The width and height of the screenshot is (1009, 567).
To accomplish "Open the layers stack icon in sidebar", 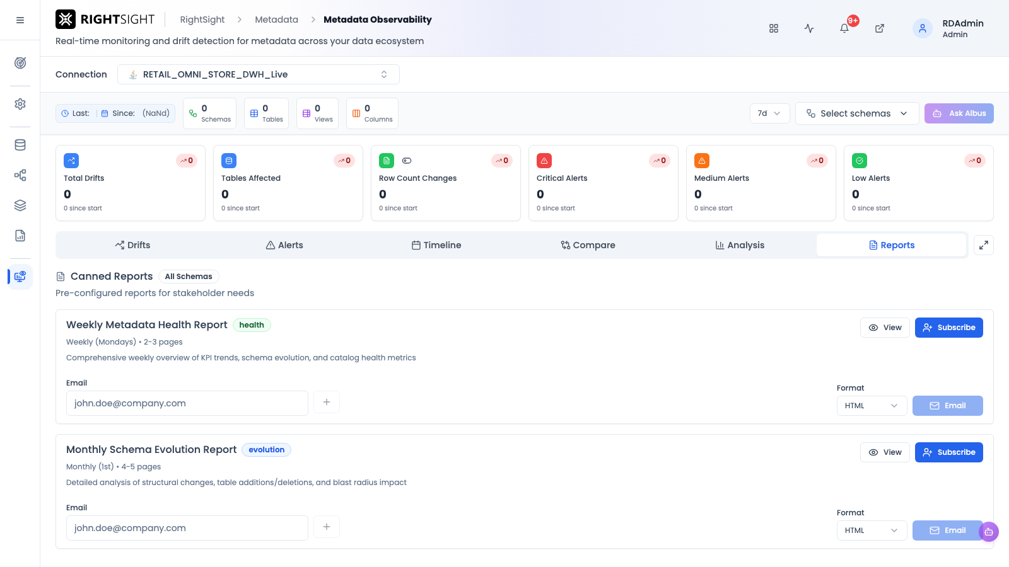I will point(20,205).
